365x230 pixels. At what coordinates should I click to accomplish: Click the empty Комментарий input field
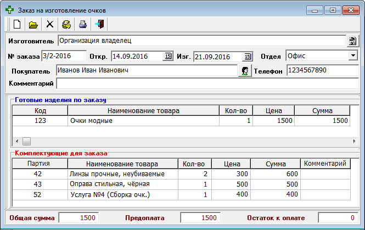tap(207, 83)
